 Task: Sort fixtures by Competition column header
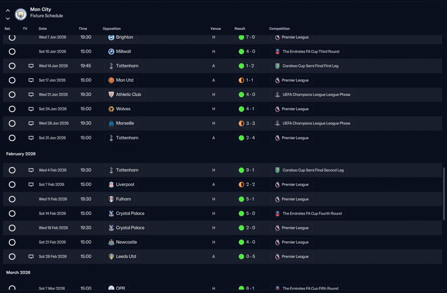click(279, 29)
